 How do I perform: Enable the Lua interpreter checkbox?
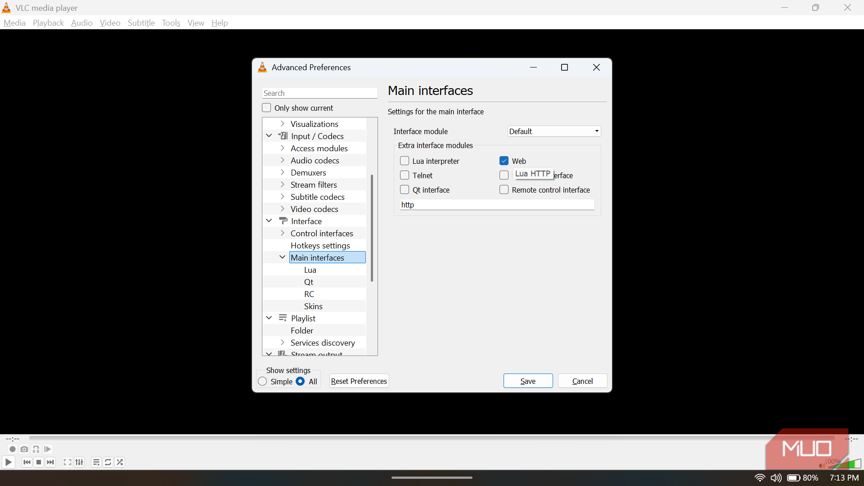click(405, 161)
